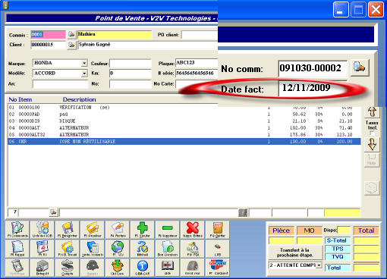Click the Entrepôt gray warehouse button
387x279 pixels.
(42, 268)
